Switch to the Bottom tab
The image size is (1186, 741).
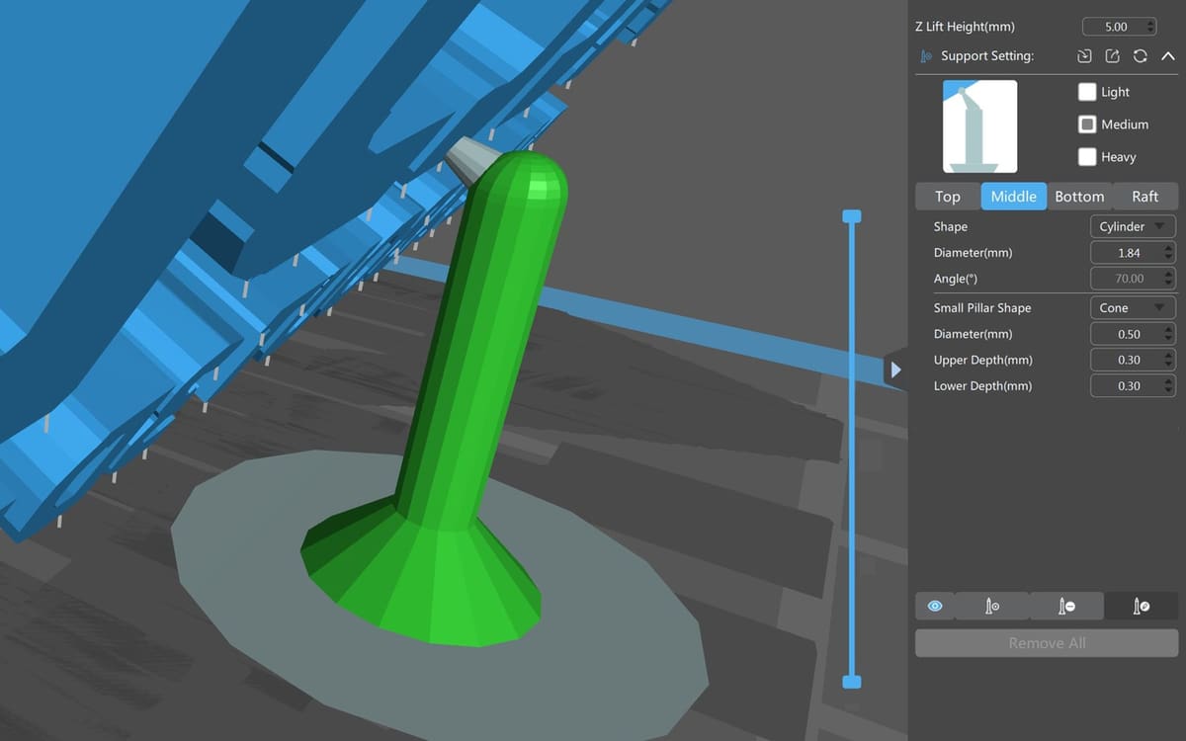[x=1078, y=197]
